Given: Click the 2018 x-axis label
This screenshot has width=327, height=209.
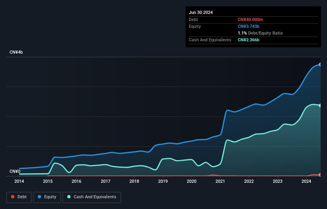Looking at the screenshot, I should [134, 181].
